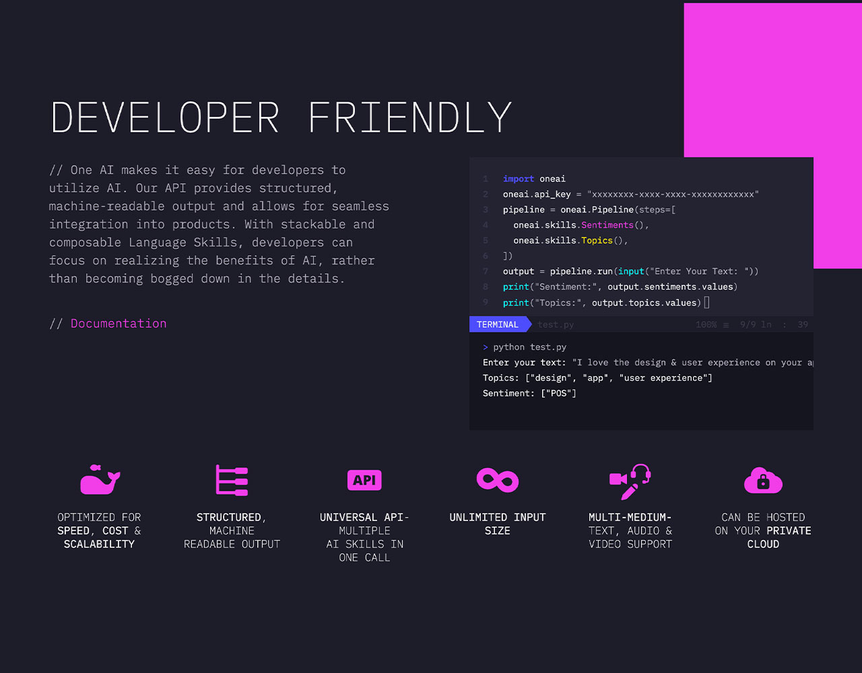
Task: Click the api_key string value in code
Action: click(x=673, y=194)
